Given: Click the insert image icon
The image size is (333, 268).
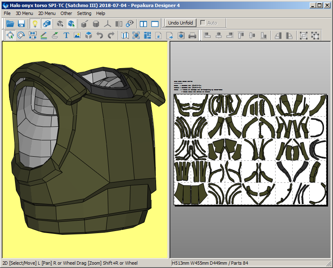Looking at the screenshot, I should (x=77, y=35).
